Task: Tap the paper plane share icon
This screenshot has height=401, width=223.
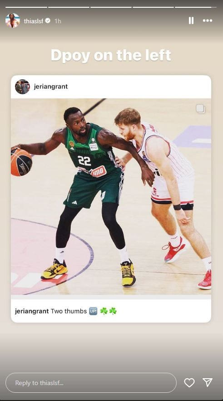Action: [x=208, y=382]
